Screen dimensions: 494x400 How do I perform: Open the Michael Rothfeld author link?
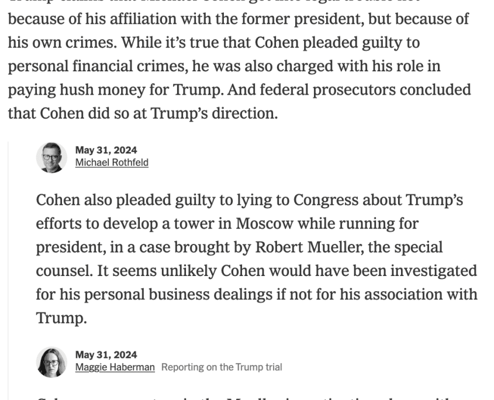point(112,163)
